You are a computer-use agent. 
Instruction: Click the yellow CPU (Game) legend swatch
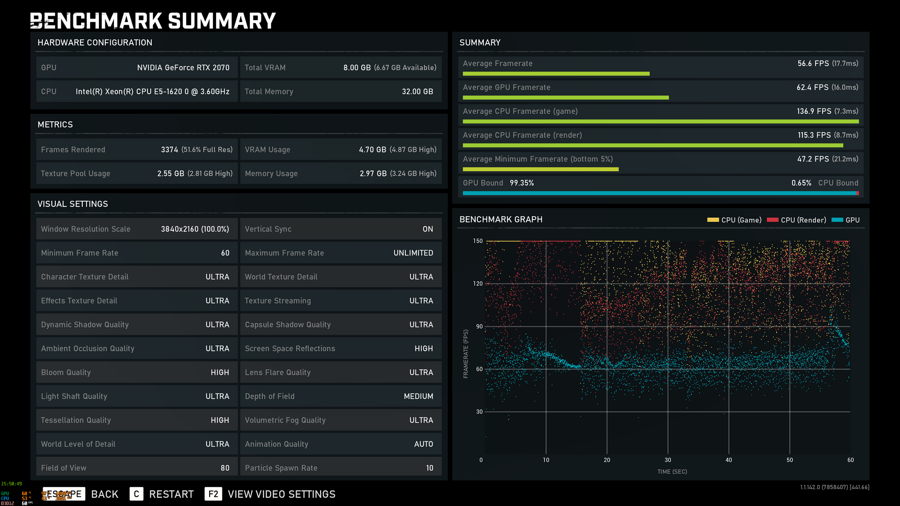[713, 220]
